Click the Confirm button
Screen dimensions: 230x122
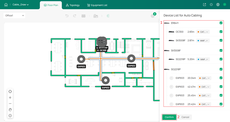coord(169,117)
